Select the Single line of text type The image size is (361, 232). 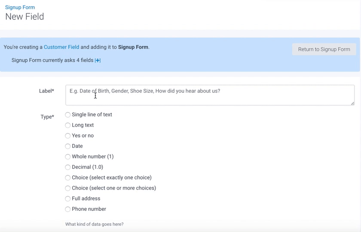pyautogui.click(x=68, y=115)
